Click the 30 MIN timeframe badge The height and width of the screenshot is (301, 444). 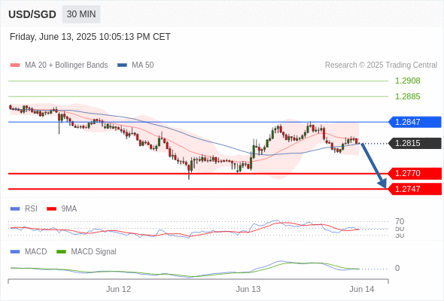(x=81, y=14)
